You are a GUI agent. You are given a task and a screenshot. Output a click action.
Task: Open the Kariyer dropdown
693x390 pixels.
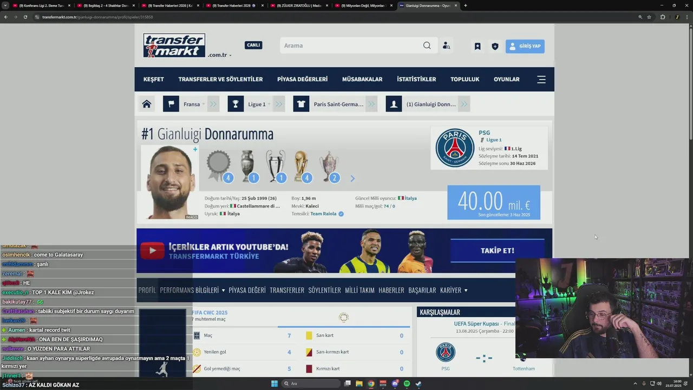tap(454, 290)
